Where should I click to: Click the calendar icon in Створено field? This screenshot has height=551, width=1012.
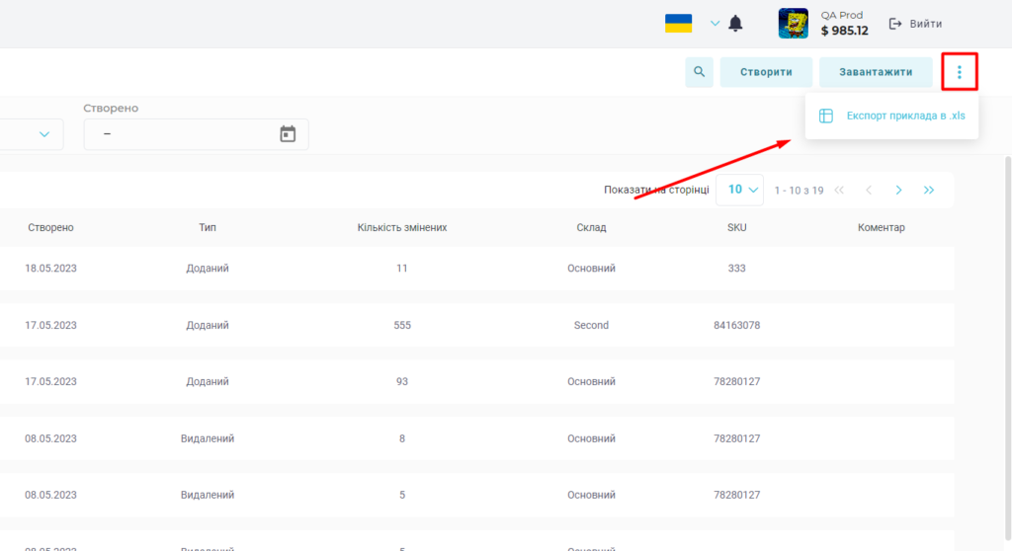pos(288,133)
